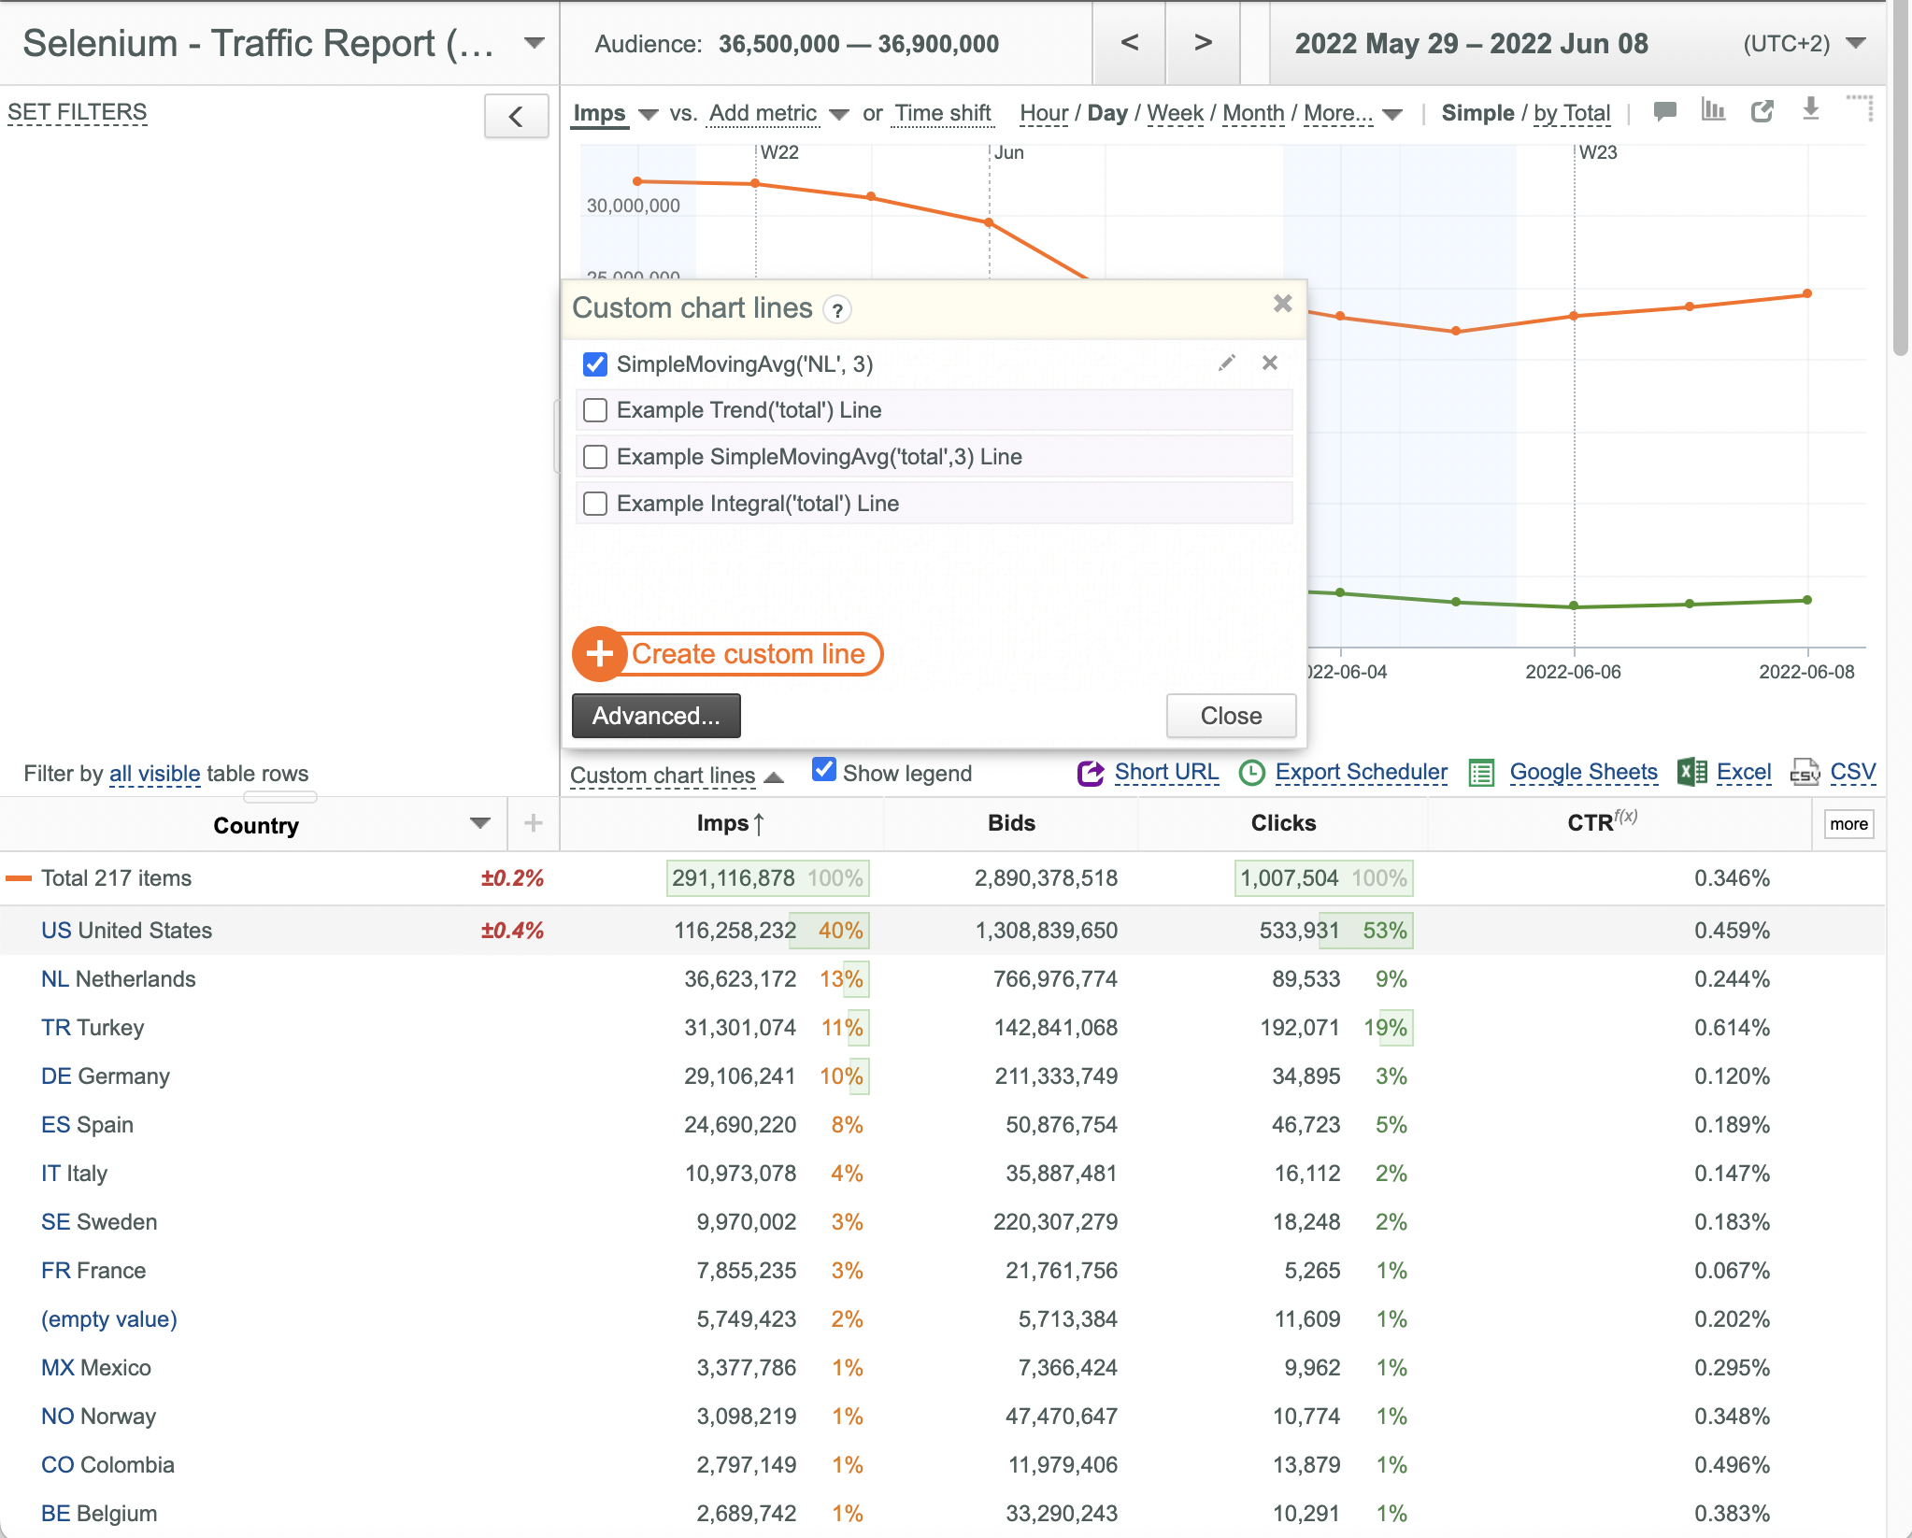
Task: Select Week time granularity
Action: click(1175, 113)
